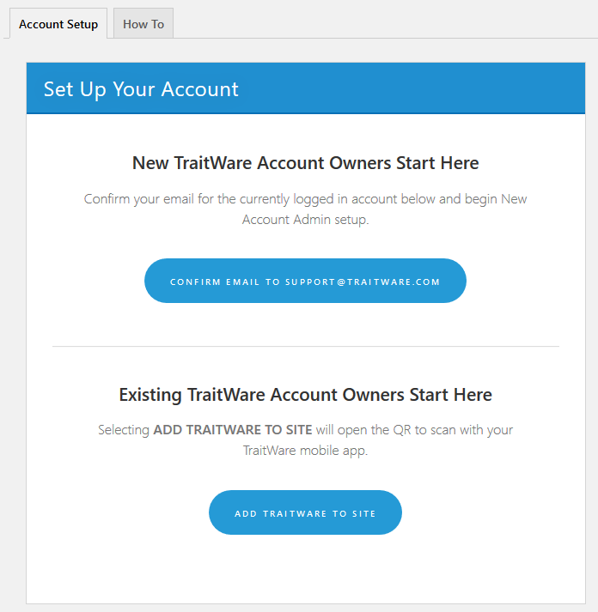Screen dimensions: 598x612
Task: Click the Existing TraitWare Account Owners heading
Action: [306, 395]
